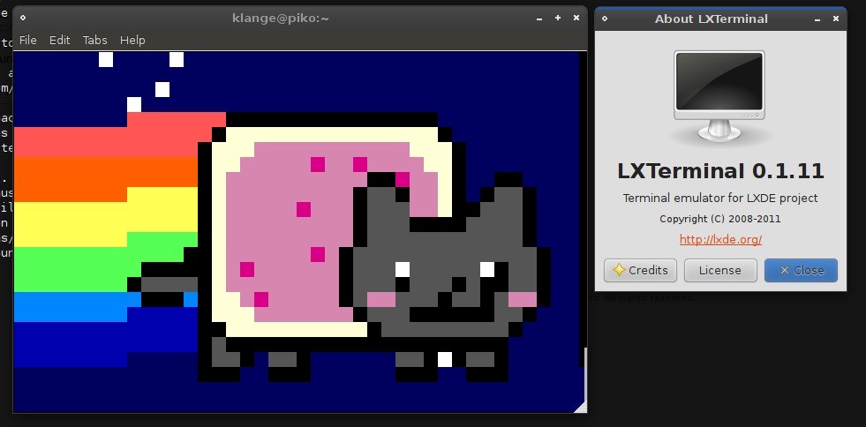Maximize the klange@piko terminal window
866x427 pixels.
tap(558, 18)
